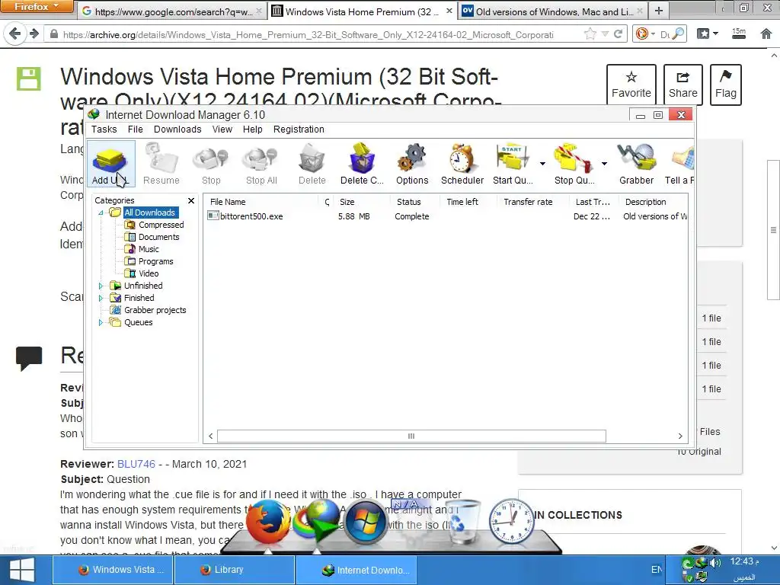This screenshot has height=585, width=780.
Task: Select the Programs category
Action: (x=155, y=261)
